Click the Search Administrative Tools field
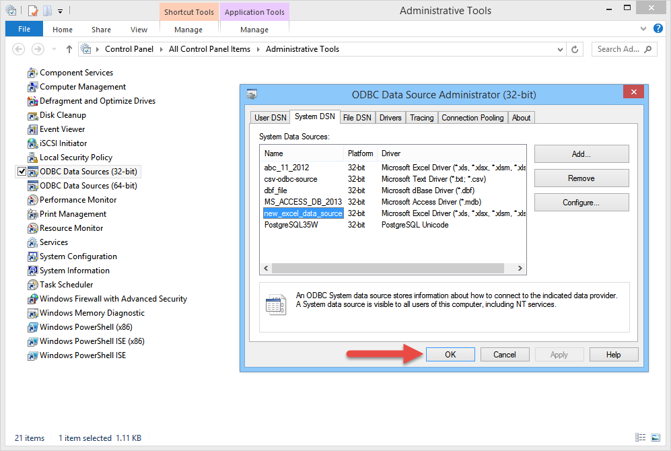Screen dimensions: 671x451 coord(624,49)
